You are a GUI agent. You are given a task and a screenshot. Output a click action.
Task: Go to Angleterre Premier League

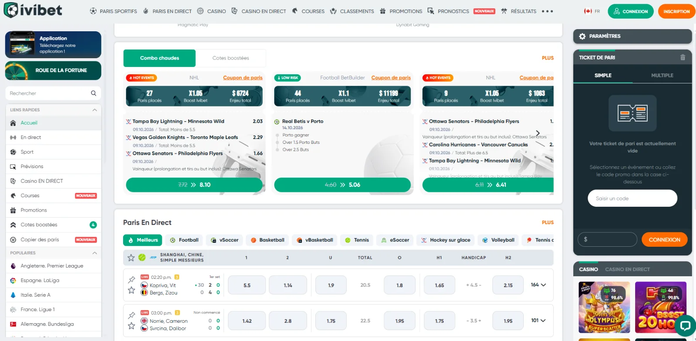(x=54, y=266)
